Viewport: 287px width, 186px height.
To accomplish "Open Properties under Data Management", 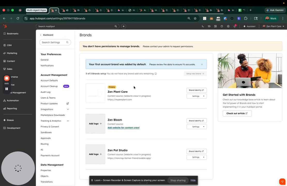I will [46, 170].
